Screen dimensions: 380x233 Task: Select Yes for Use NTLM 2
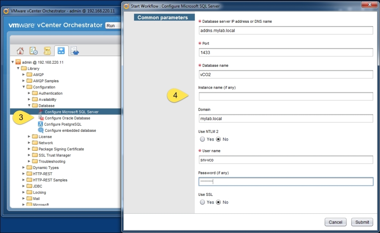click(202, 139)
